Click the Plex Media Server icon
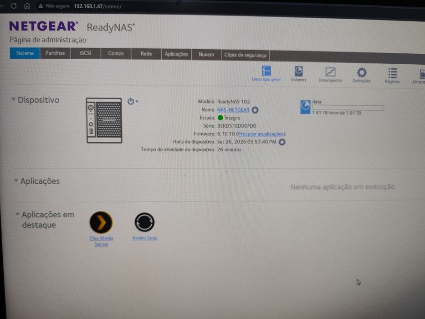Image resolution: width=425 pixels, height=319 pixels. pyautogui.click(x=101, y=222)
